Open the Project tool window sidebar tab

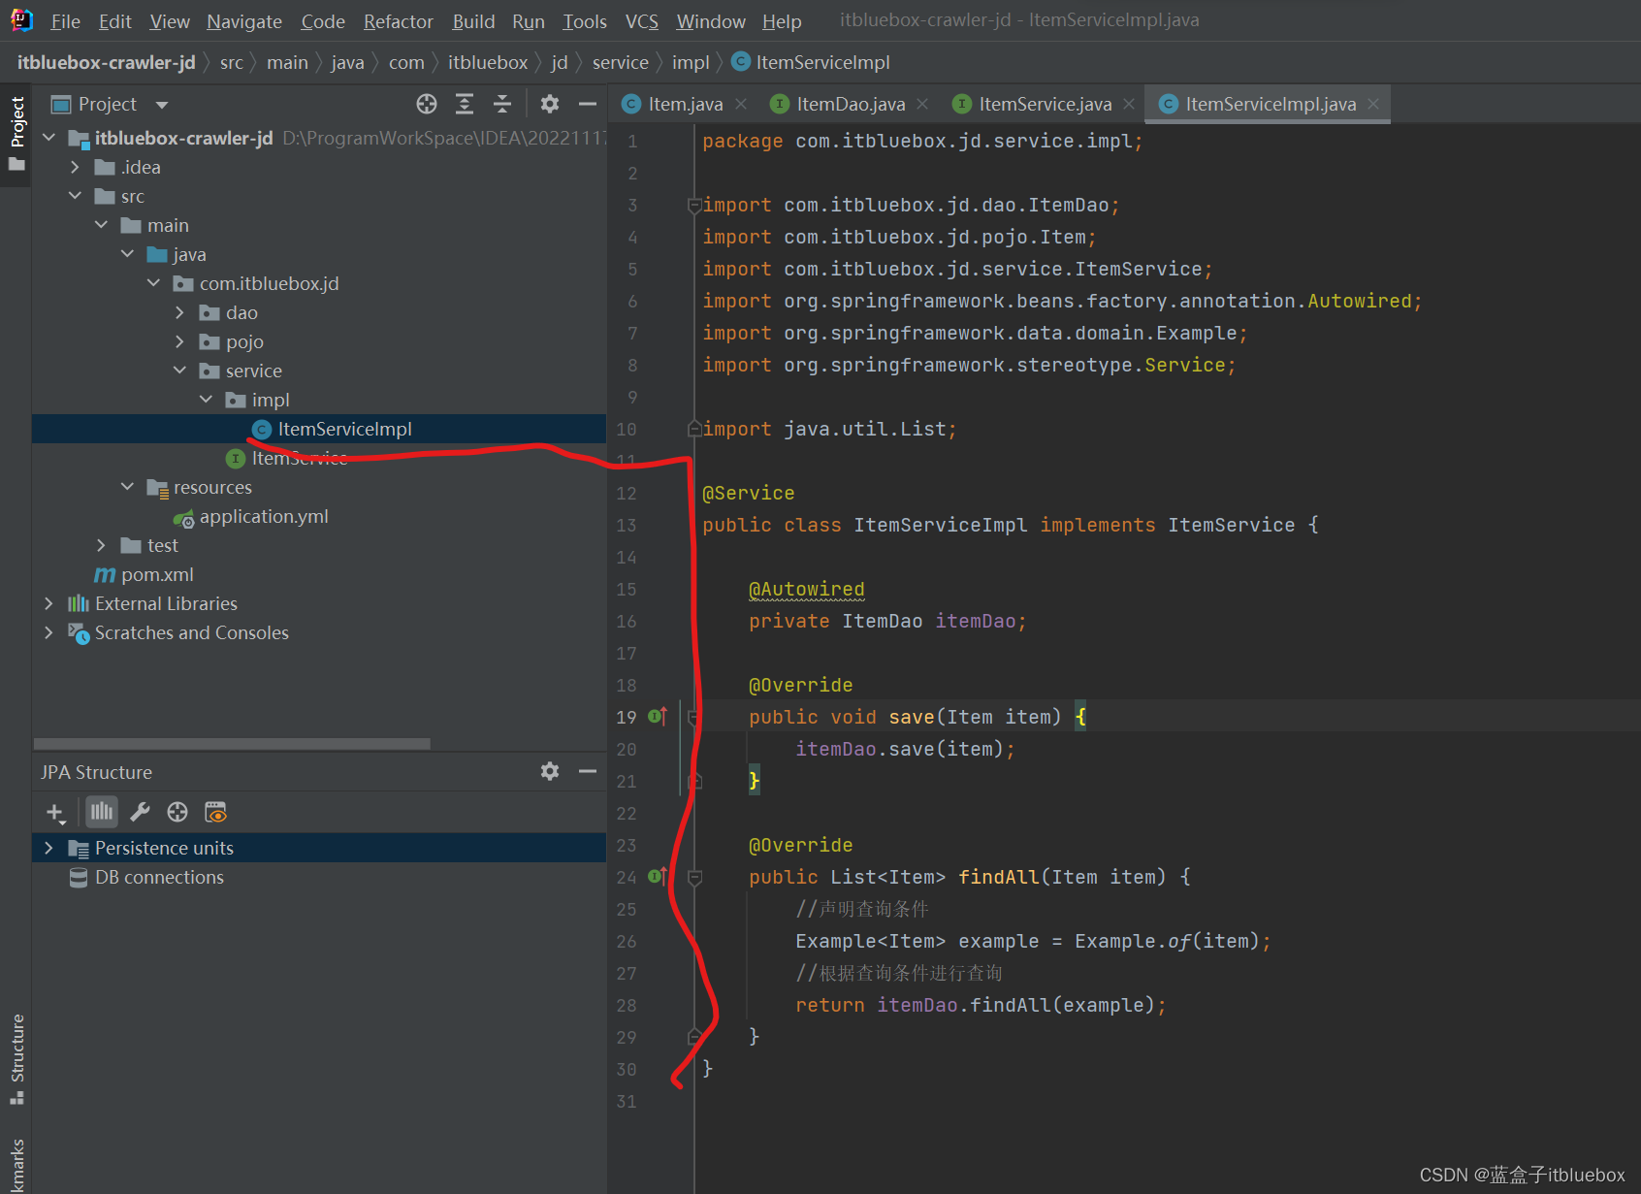point(16,133)
